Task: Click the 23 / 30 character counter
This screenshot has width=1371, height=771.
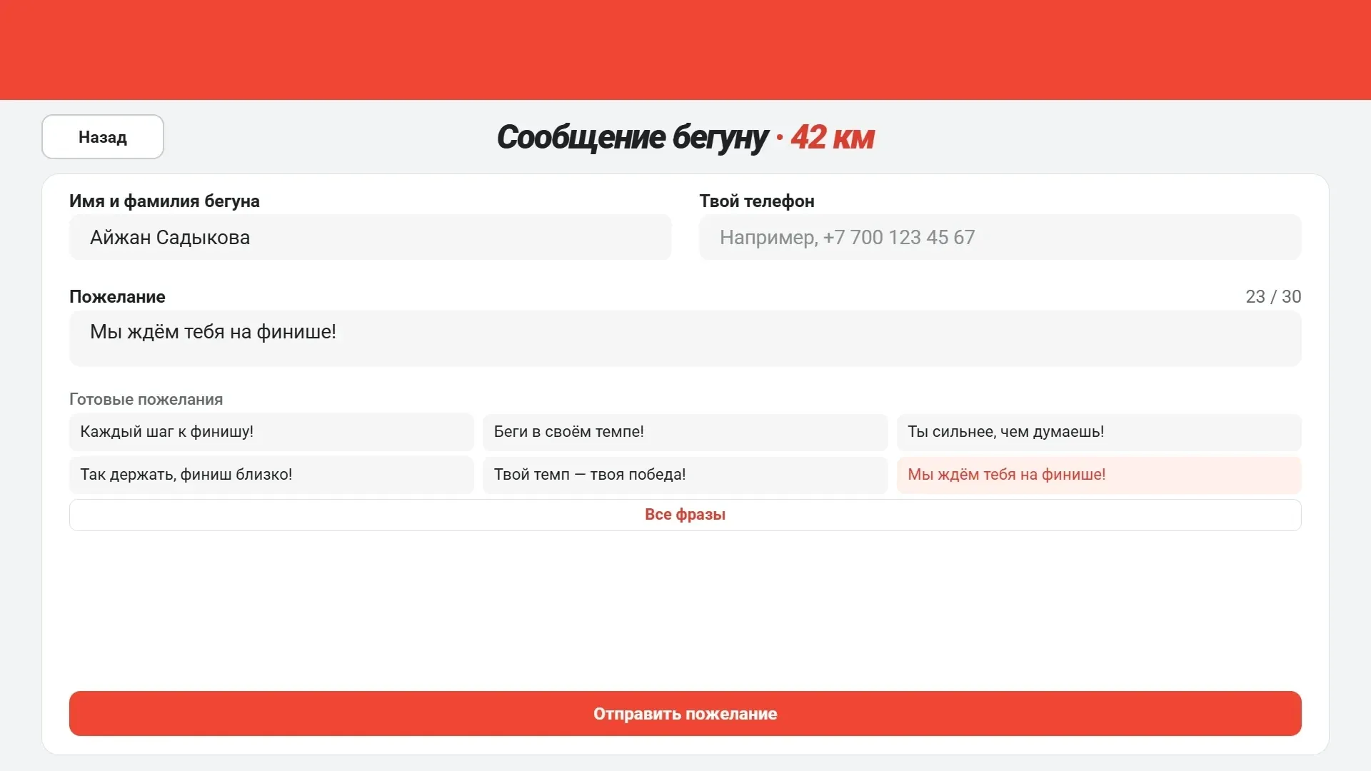Action: pos(1273,296)
